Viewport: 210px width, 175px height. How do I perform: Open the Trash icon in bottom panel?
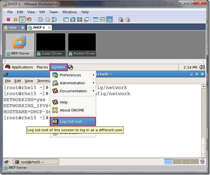point(202,162)
